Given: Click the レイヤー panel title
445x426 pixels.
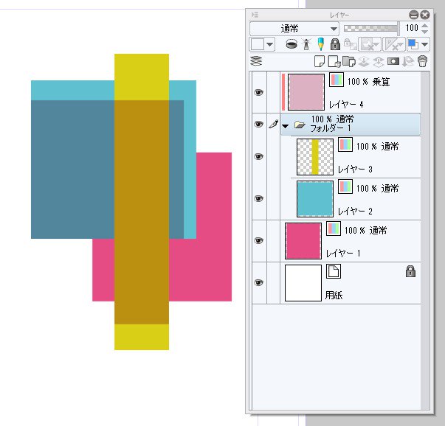Looking at the screenshot, I should point(339,15).
